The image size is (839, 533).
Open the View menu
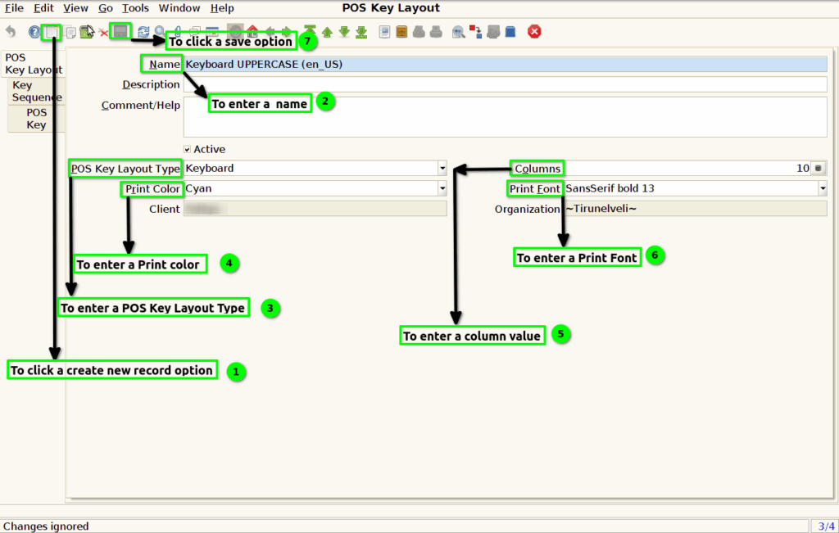click(x=75, y=8)
